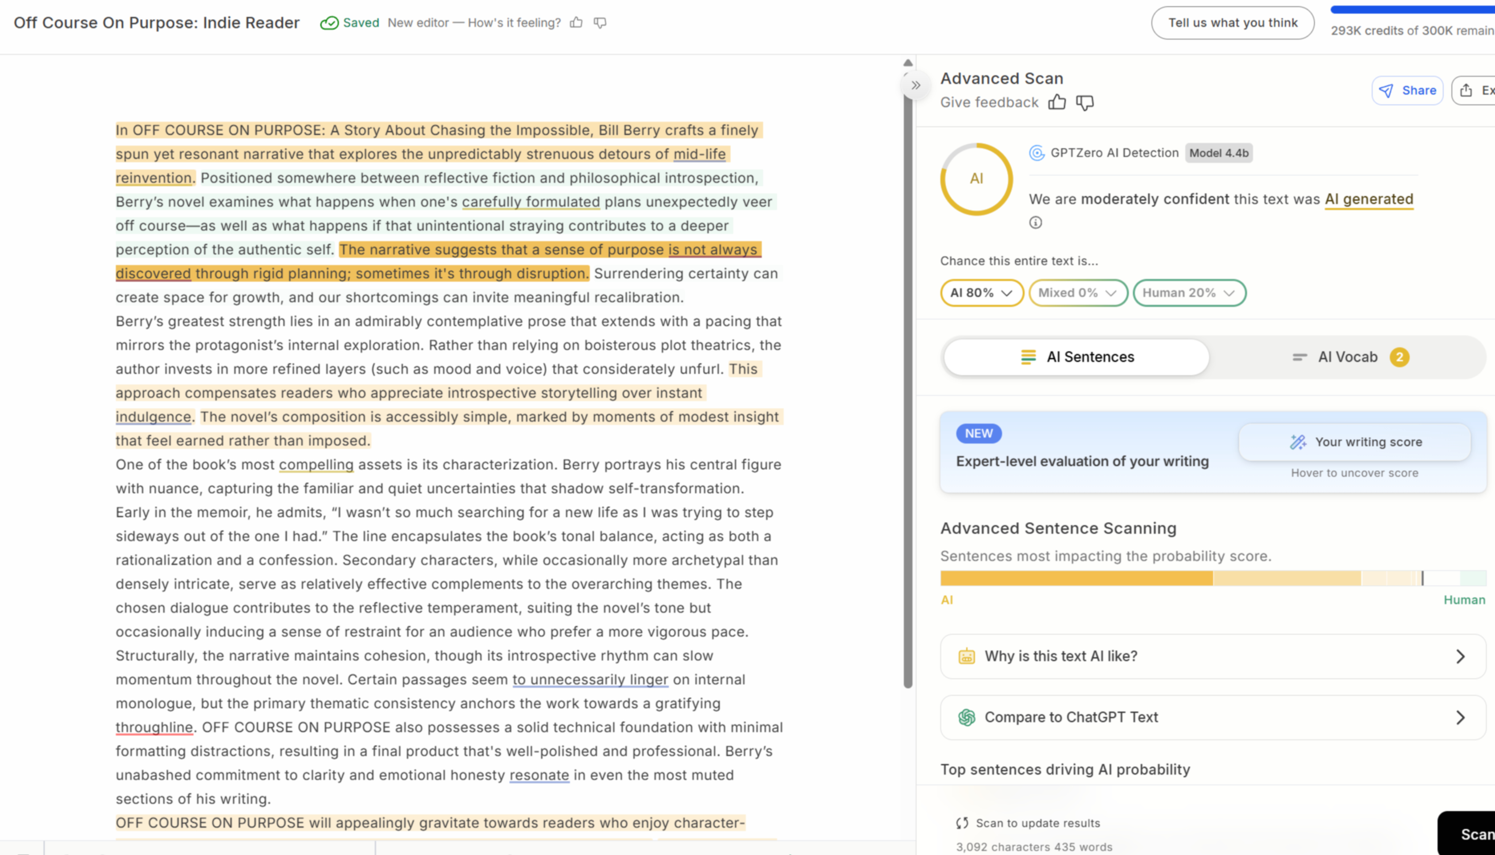Give thumbs down on Advanced Scan

coord(1085,102)
